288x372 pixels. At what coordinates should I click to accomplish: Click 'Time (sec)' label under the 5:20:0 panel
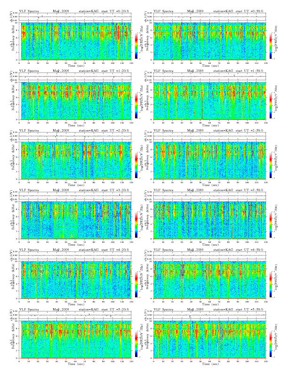point(76,364)
